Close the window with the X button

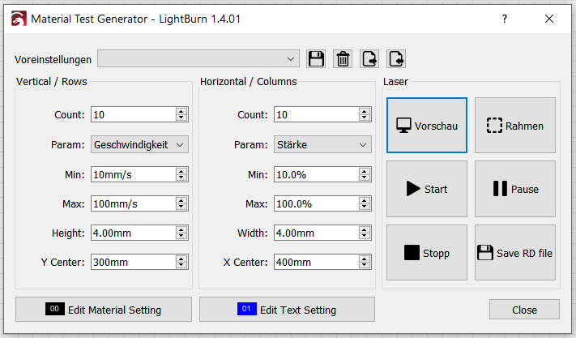(x=549, y=19)
